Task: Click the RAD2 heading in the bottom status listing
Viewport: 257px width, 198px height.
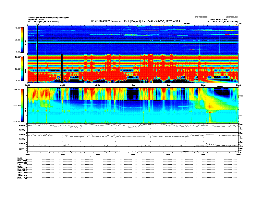Action: click(x=20, y=158)
